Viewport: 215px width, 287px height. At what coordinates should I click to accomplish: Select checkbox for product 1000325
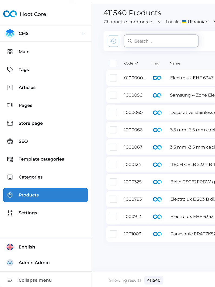tap(113, 182)
